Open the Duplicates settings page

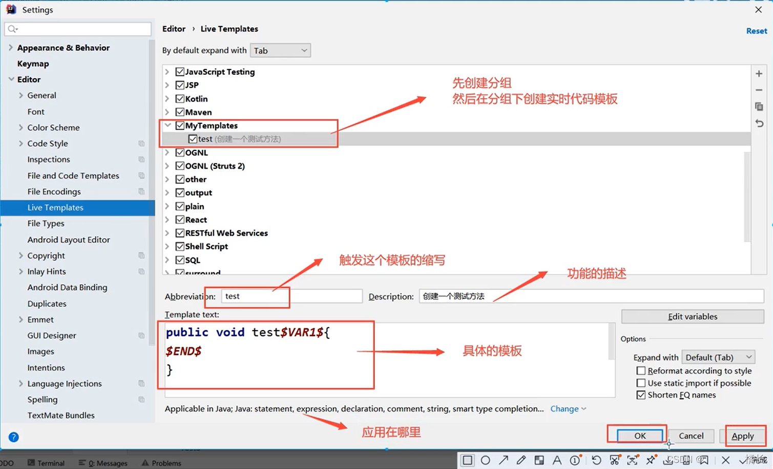coord(47,304)
